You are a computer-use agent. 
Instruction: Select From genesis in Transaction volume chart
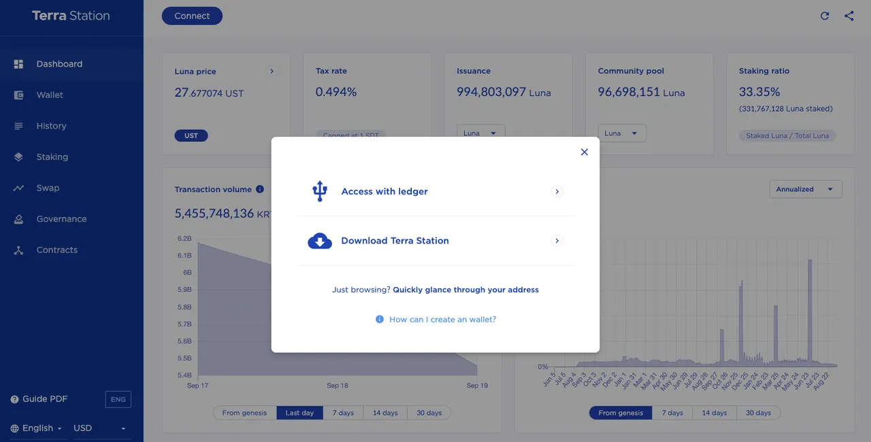click(244, 413)
